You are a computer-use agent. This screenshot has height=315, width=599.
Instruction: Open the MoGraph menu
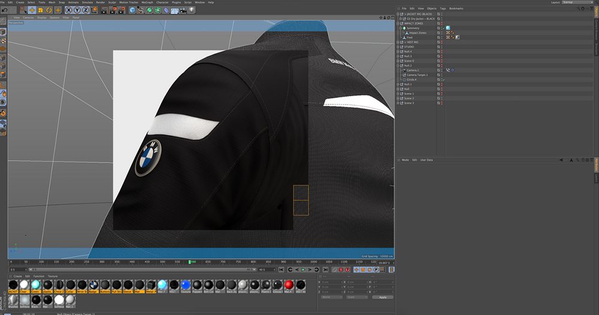(147, 2)
